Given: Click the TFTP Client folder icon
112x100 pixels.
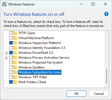Looking at the screenshot, I should pyautogui.click(x=15, y=33).
